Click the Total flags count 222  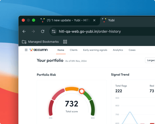pyautogui.click(x=119, y=91)
